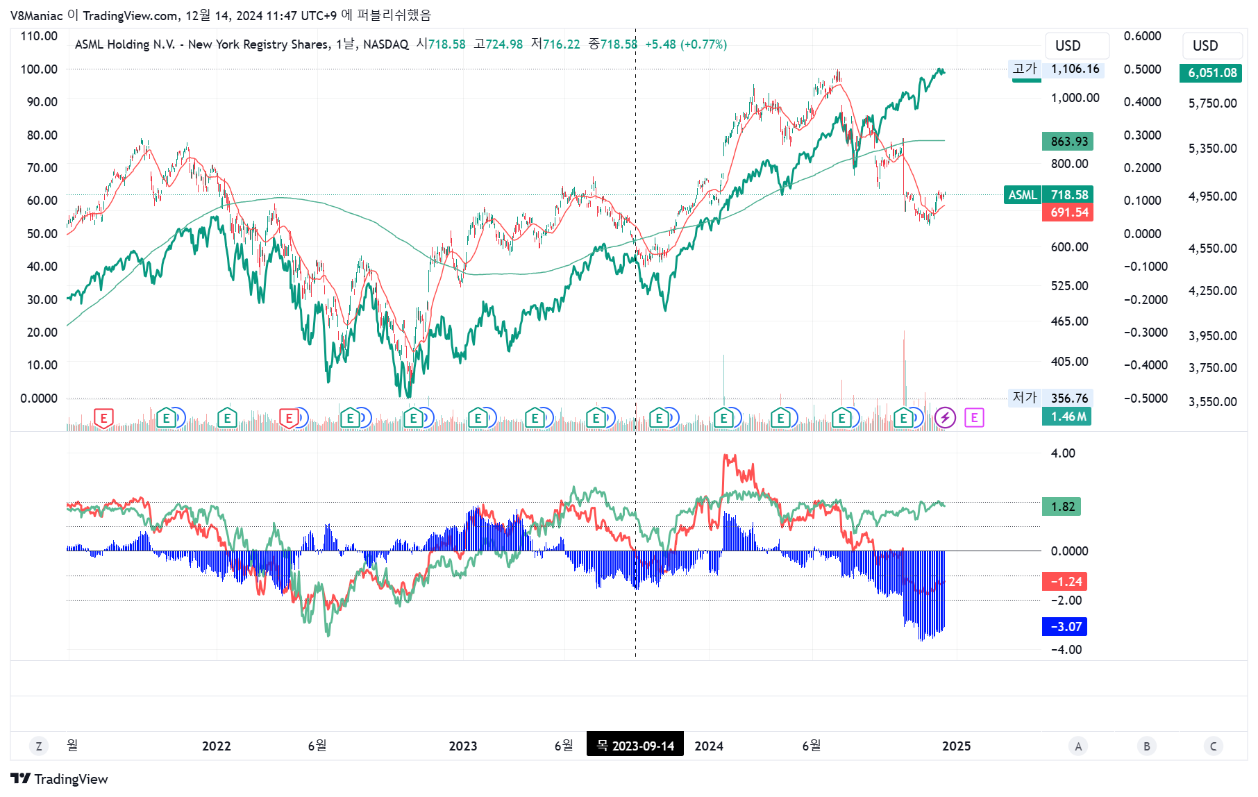Viewport: 1258px width, 797px height.
Task: Click the leftmost red earnings E marker
Action: pos(103,418)
